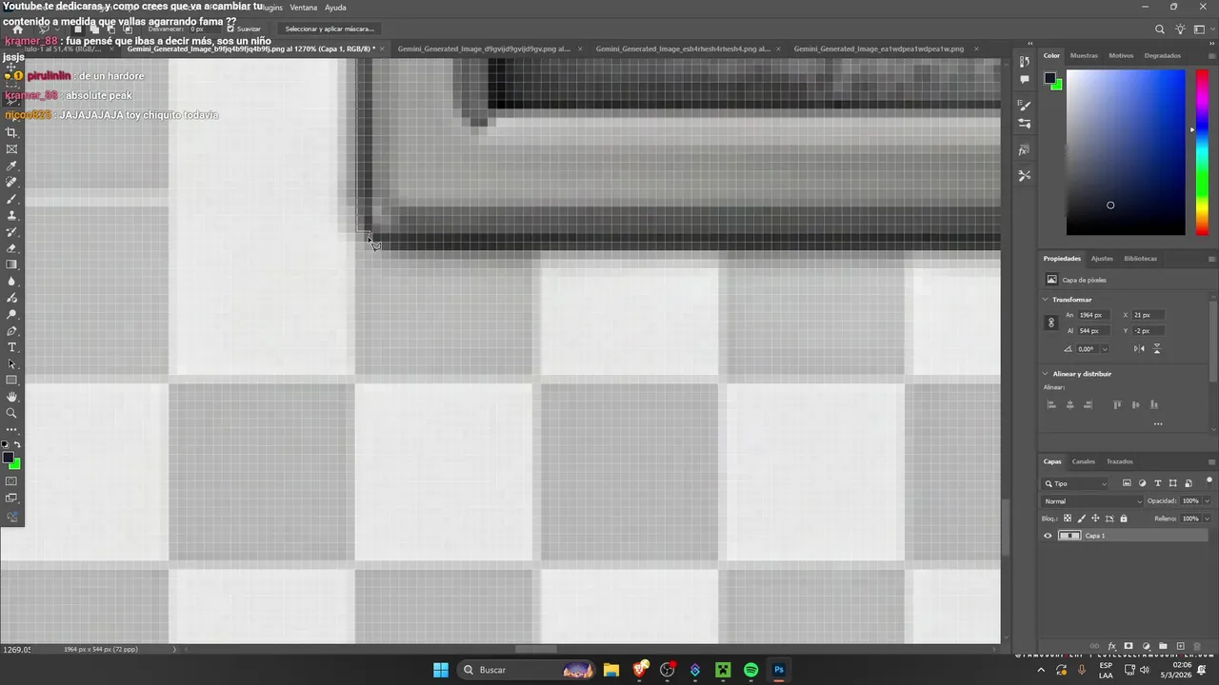The width and height of the screenshot is (1219, 685).
Task: Select the Zoom tool
Action: 11,413
